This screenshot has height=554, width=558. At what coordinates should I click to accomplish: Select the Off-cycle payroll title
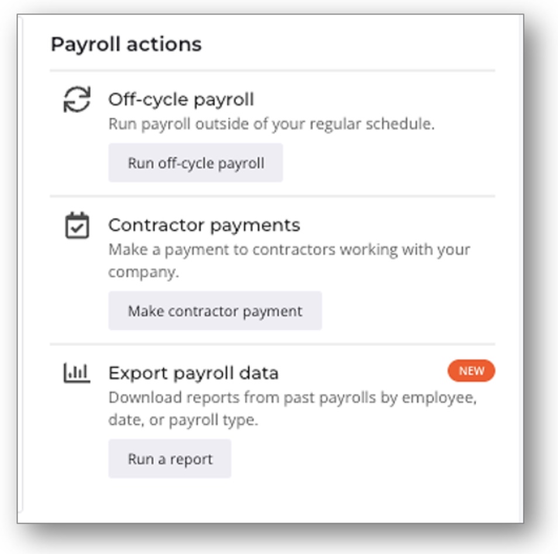(181, 100)
